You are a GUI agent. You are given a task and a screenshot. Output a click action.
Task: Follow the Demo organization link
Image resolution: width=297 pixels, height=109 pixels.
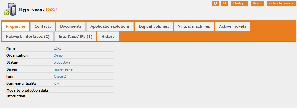pyautogui.click(x=58, y=55)
